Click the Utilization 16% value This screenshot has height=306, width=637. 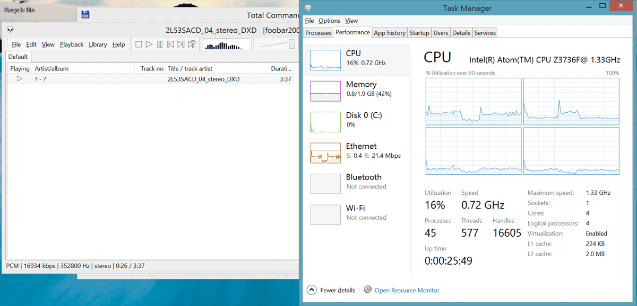click(x=435, y=205)
